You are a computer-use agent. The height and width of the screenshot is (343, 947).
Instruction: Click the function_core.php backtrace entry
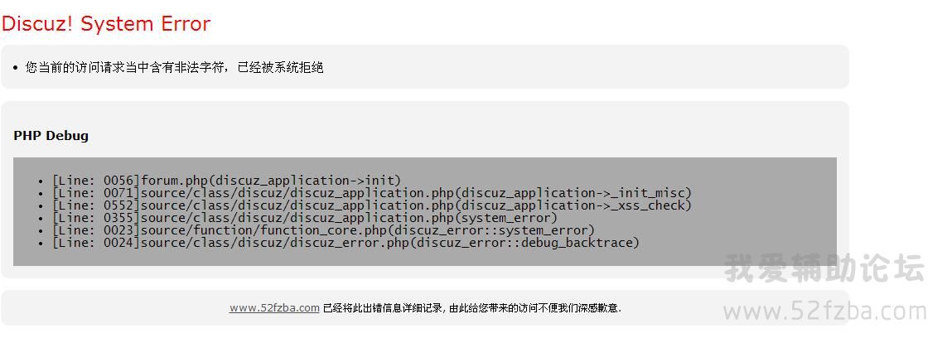click(x=324, y=230)
